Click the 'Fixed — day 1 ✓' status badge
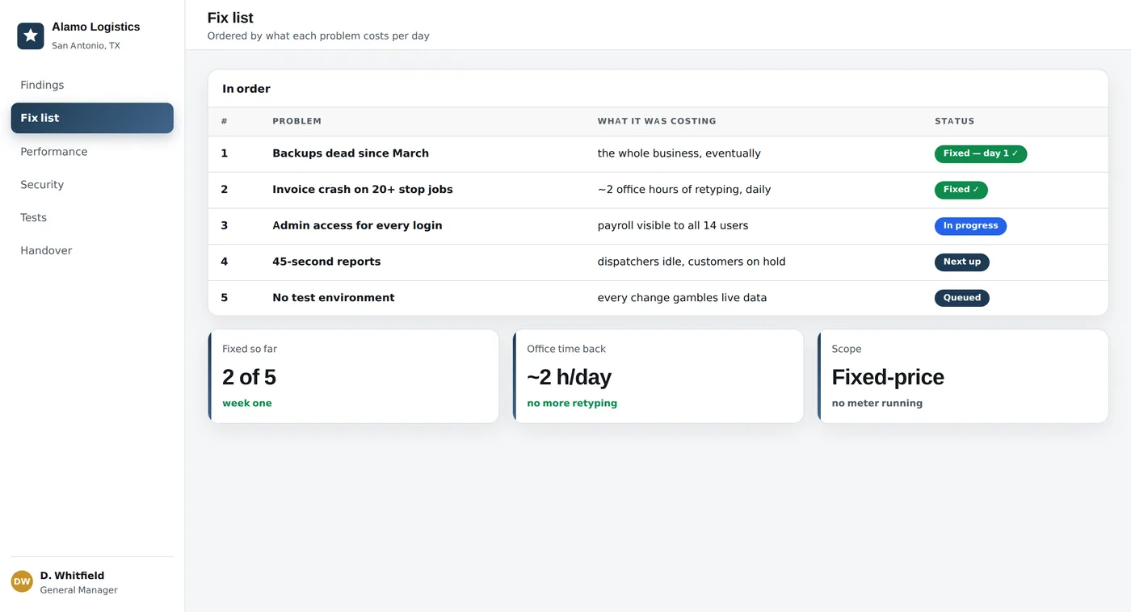This screenshot has width=1131, height=612. point(981,153)
